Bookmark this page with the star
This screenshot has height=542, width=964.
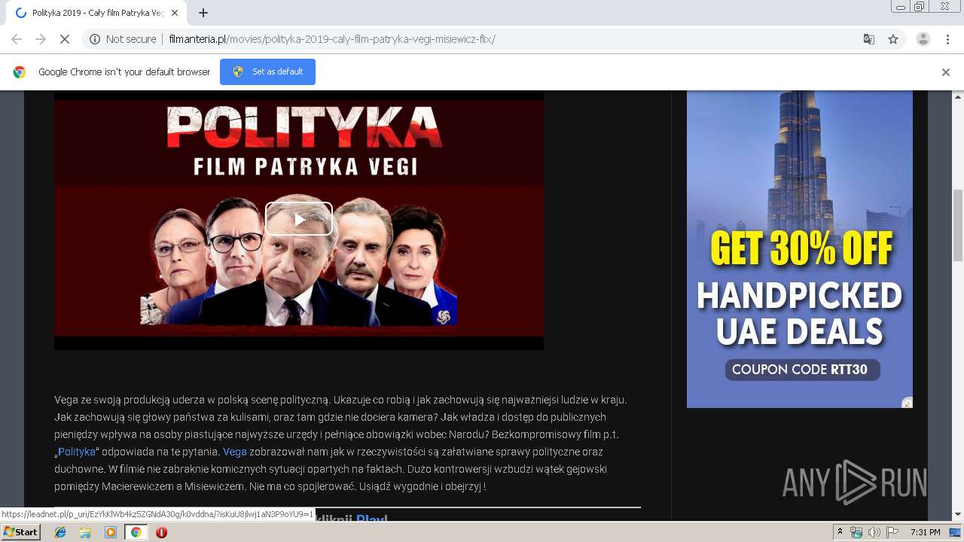tap(893, 39)
